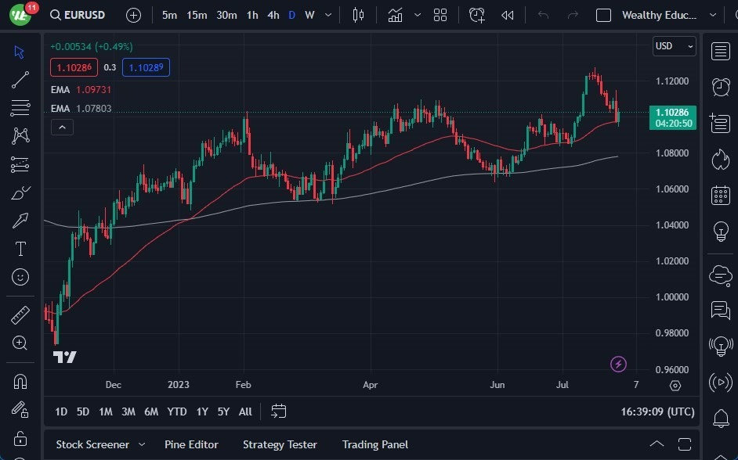738x460 pixels.
Task: Switch to the Strategy Tester tab
Action: [280, 444]
